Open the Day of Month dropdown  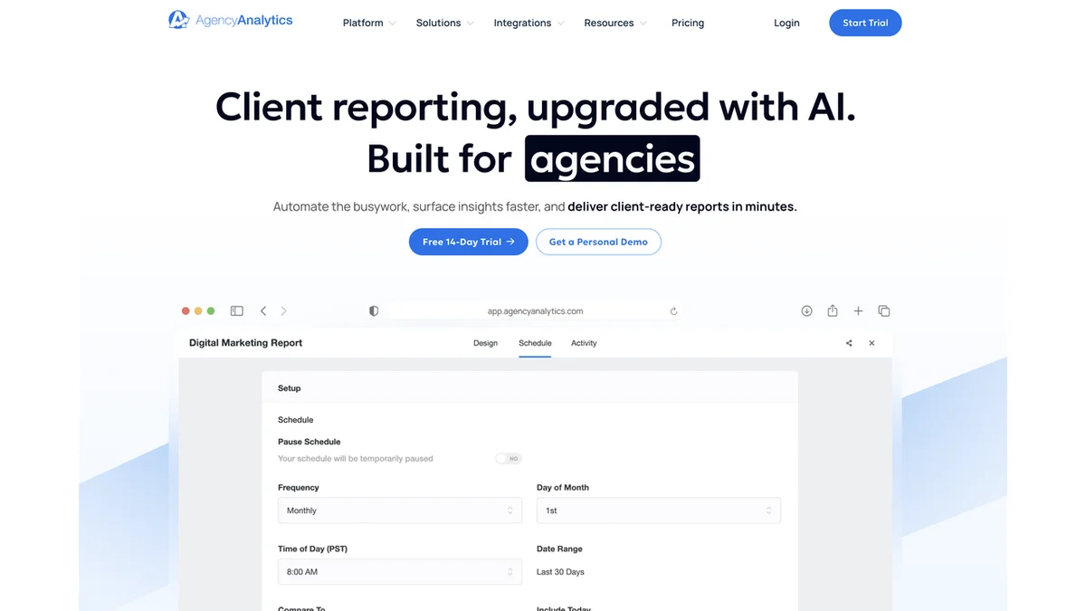[x=659, y=511]
